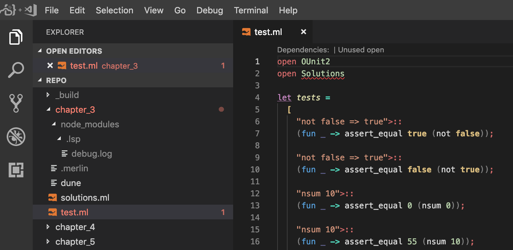
Task: Click the number 55 on line 16
Action: (412, 242)
